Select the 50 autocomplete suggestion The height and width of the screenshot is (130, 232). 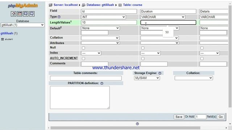(x=167, y=32)
